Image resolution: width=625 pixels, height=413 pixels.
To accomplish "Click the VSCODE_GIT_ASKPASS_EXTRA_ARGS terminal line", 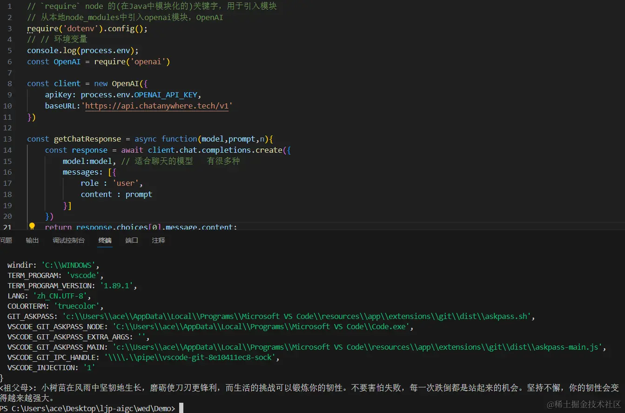I will tap(79, 337).
